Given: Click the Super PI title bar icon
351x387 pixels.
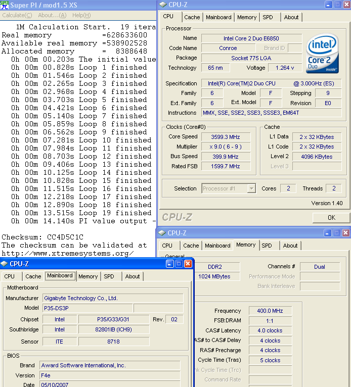Looking at the screenshot, I should point(5,5).
